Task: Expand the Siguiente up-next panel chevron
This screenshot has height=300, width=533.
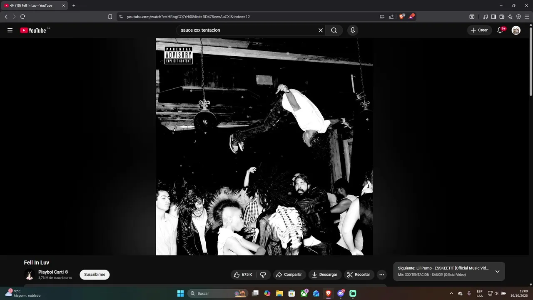Action: pos(497,271)
